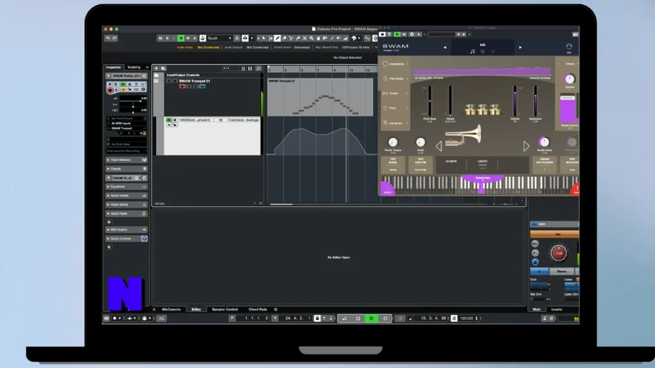Select the Mute X tool

304,38
